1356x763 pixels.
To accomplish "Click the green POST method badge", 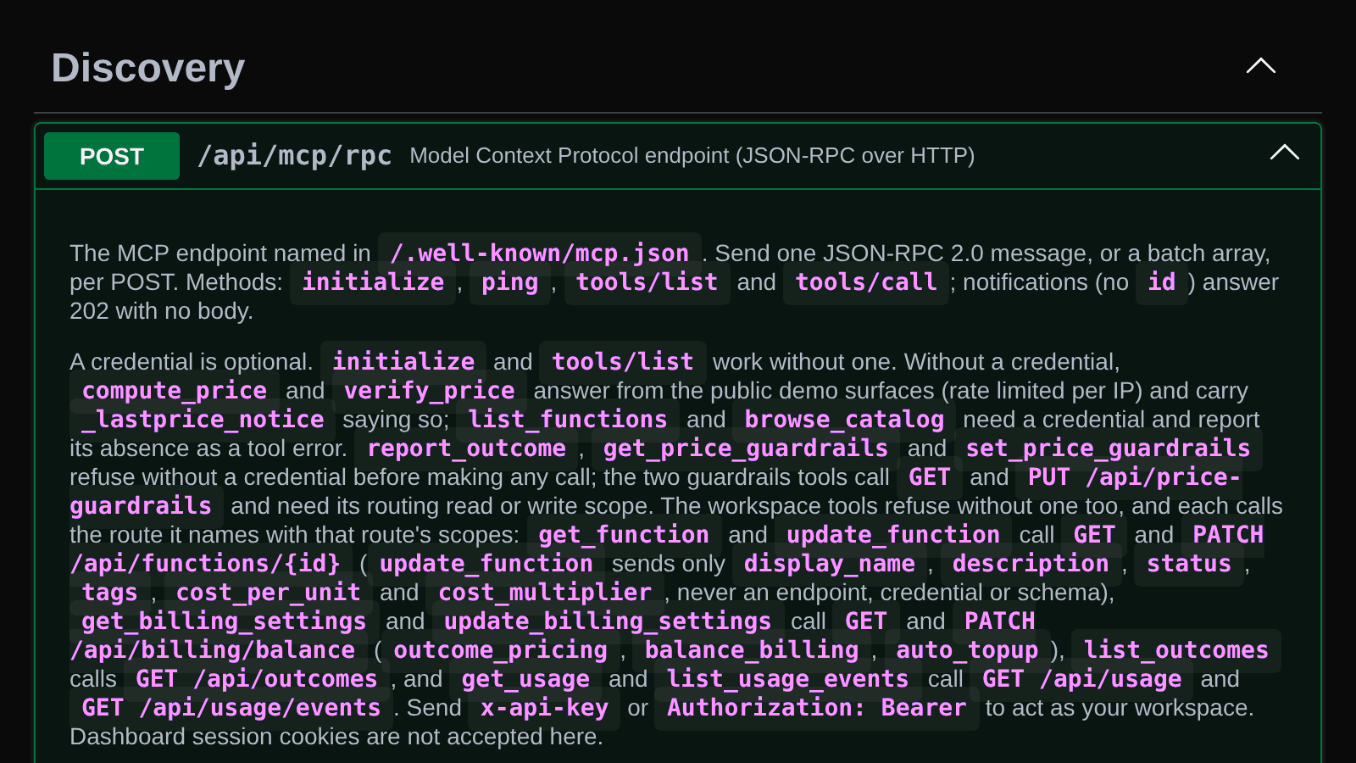I will [x=112, y=156].
